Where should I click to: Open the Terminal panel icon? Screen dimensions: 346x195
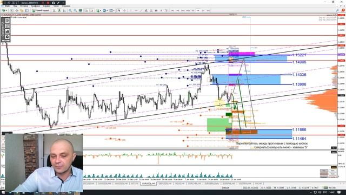26,10
